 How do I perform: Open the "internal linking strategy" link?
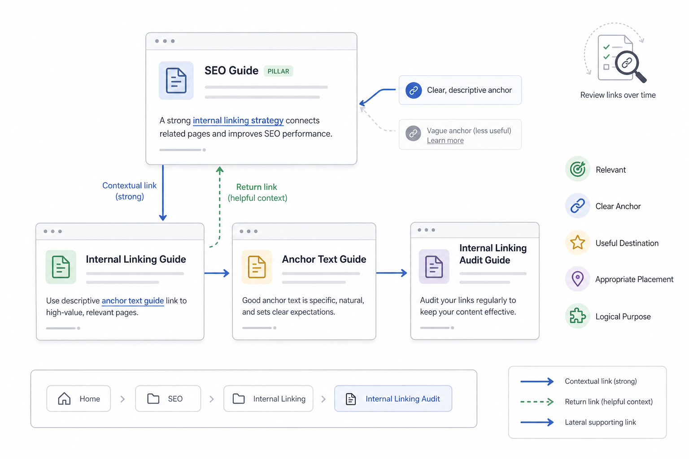tap(238, 121)
